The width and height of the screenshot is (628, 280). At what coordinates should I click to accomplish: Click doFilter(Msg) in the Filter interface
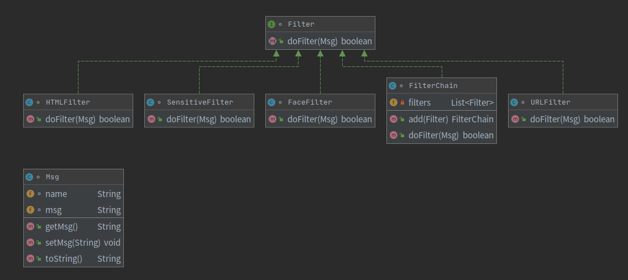coord(312,42)
